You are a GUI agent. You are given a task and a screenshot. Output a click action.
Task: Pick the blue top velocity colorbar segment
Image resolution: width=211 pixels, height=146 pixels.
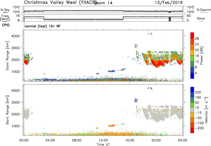192,90
